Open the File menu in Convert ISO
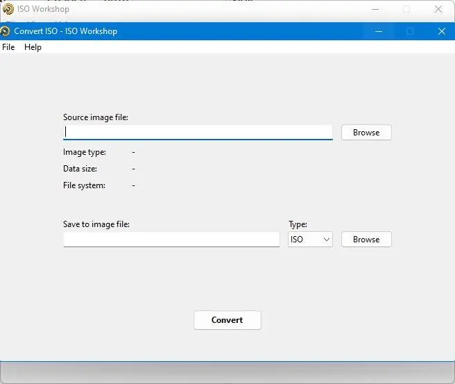This screenshot has width=455, height=384. 8,47
